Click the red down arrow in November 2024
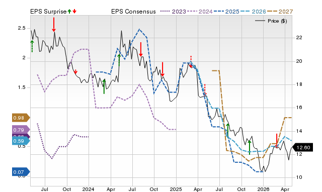The height and width of the screenshot is (192, 322). click(163, 69)
